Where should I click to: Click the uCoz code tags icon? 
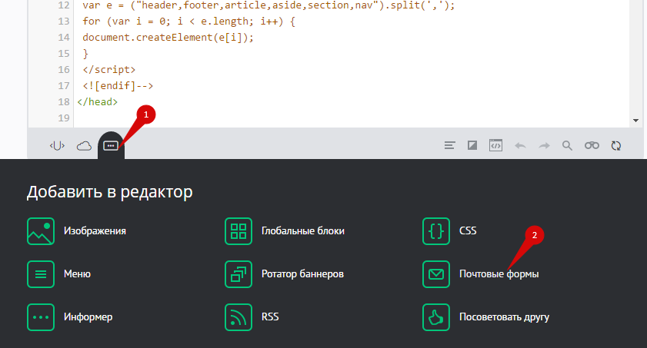56,145
